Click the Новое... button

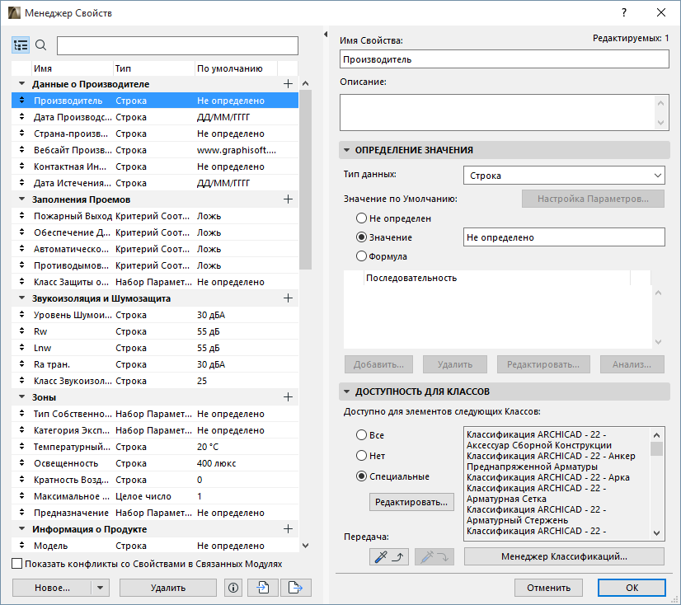[52, 588]
